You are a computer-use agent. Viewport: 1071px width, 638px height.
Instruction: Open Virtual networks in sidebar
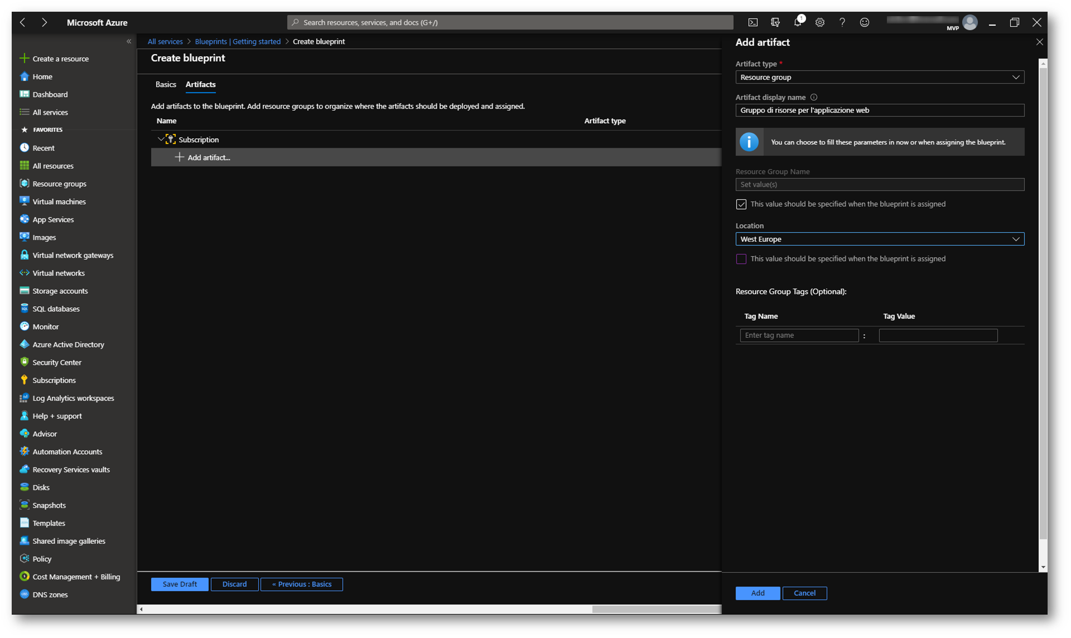pyautogui.click(x=58, y=273)
